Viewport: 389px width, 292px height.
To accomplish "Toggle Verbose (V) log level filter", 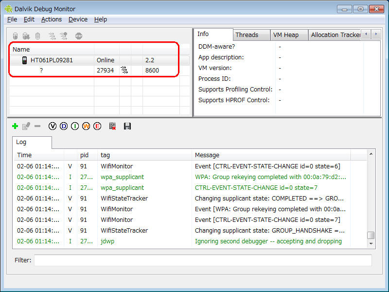I will click(53, 127).
